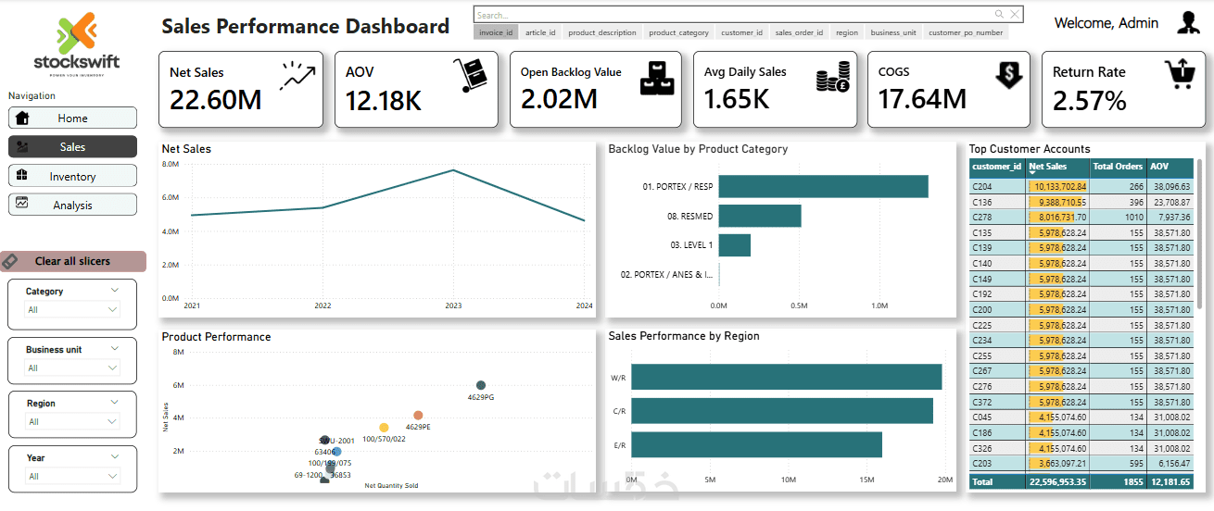
Task: Click the stacked boxes icon on Open Backlog card
Action: (659, 78)
